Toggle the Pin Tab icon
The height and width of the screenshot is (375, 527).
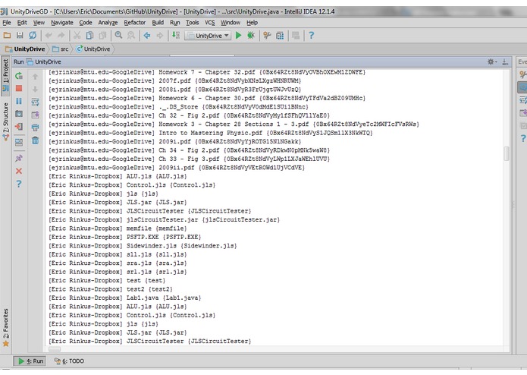click(19, 158)
